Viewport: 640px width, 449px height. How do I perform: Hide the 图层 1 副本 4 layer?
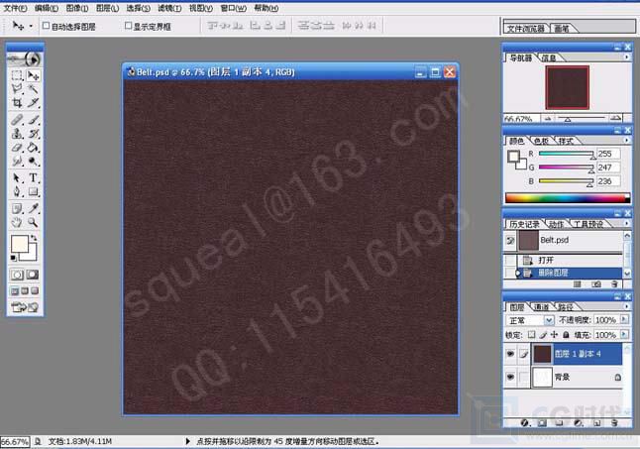[x=510, y=354]
